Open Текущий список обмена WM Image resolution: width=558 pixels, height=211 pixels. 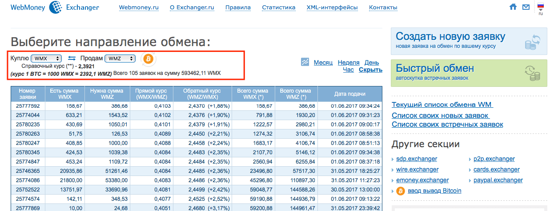tap(442, 105)
